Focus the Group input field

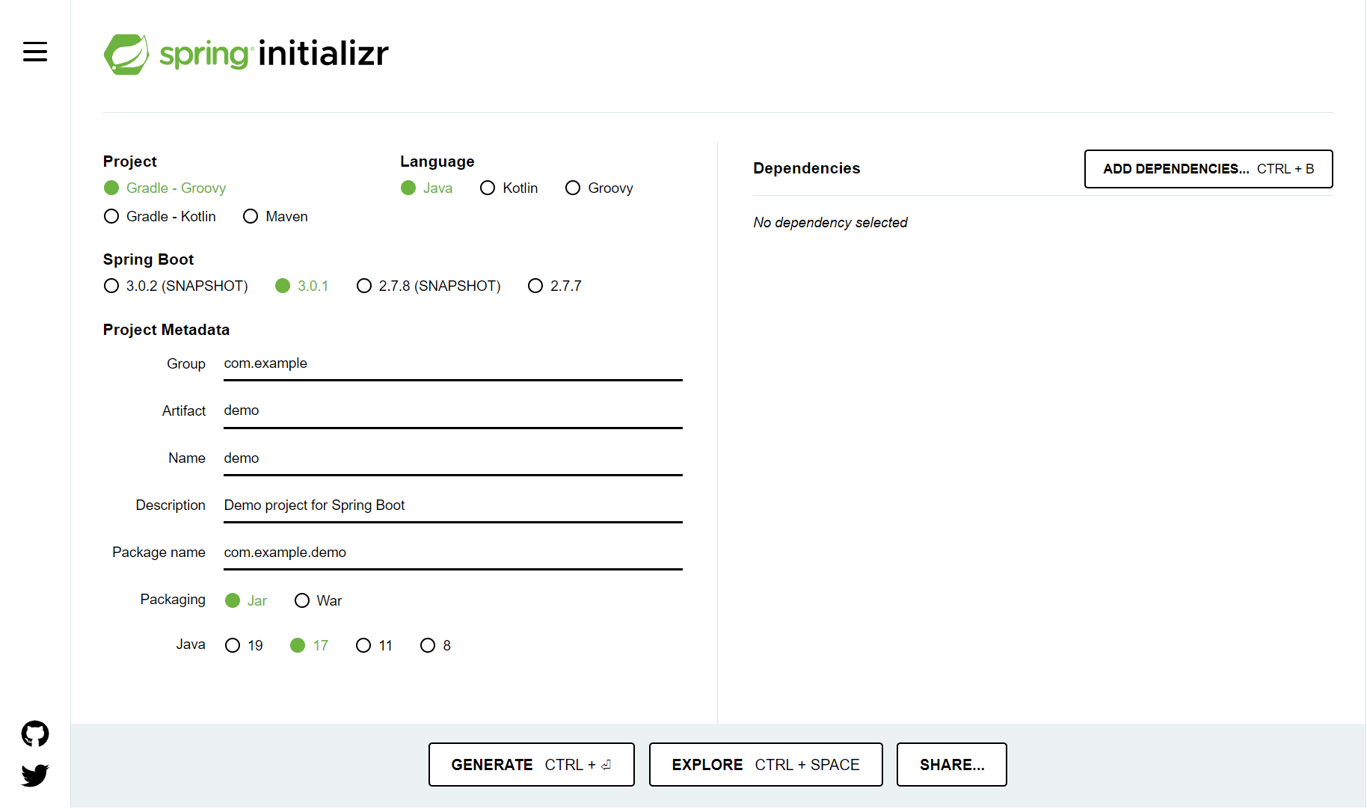pos(453,364)
